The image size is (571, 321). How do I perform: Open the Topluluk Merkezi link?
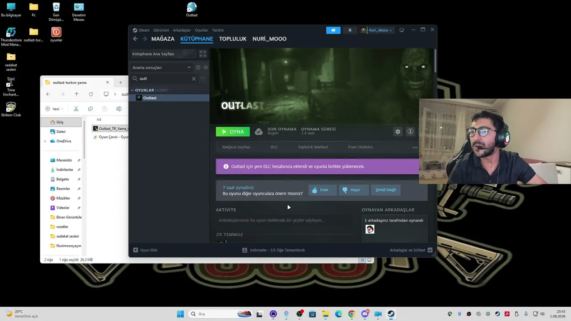(313, 147)
